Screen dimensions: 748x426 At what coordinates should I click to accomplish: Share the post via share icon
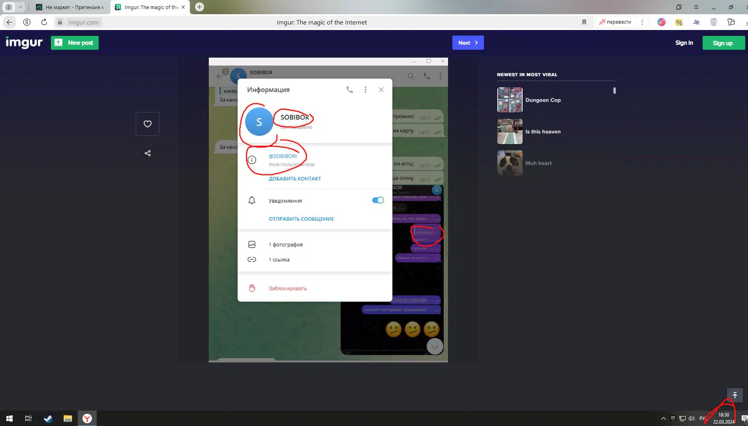pos(148,153)
